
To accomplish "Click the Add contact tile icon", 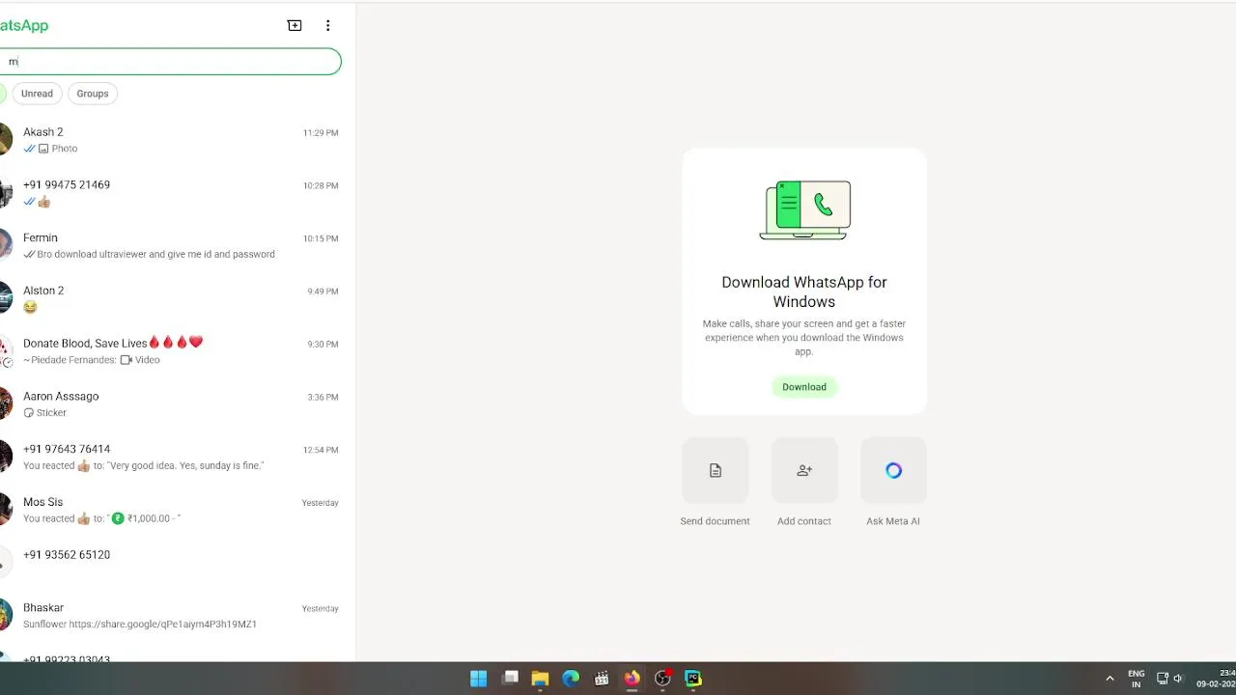I will click(x=804, y=470).
